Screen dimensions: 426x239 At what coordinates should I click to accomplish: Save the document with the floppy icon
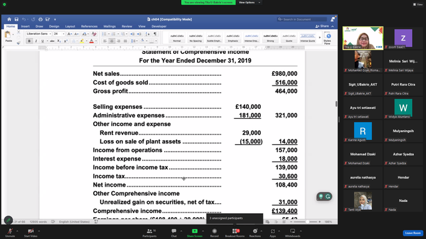tap(17, 19)
